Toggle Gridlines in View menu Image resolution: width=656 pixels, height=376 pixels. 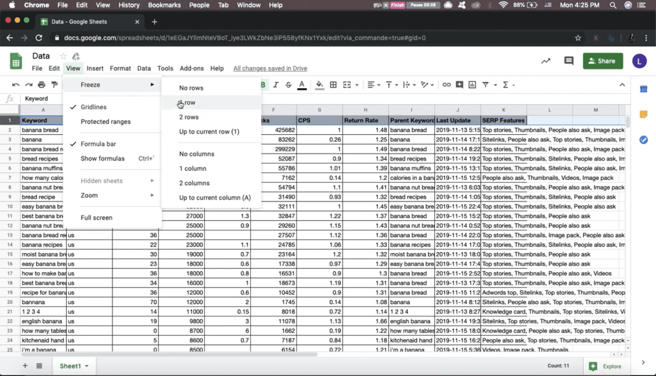[93, 107]
